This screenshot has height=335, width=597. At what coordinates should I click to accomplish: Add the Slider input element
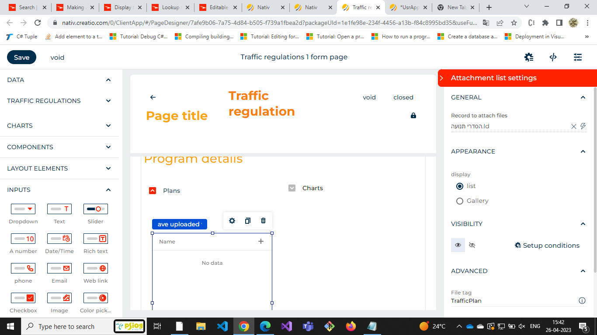[96, 214]
